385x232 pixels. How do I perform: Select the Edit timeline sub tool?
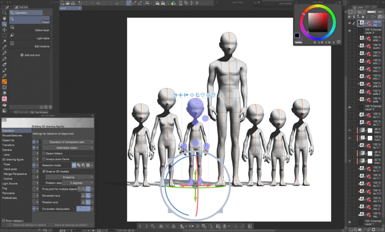[x=29, y=44]
